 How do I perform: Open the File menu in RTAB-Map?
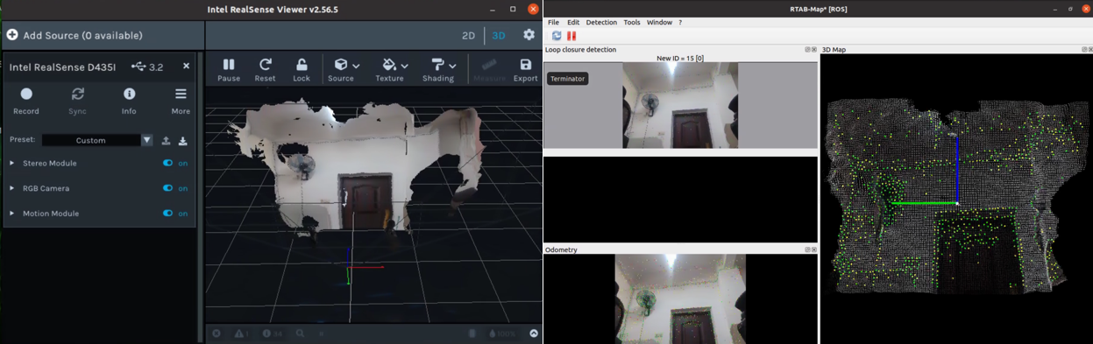[553, 22]
